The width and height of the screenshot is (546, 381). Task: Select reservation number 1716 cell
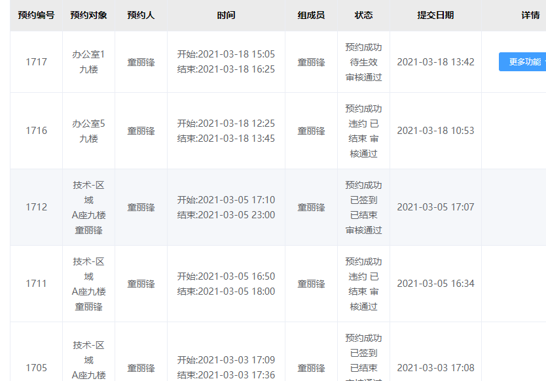36,131
